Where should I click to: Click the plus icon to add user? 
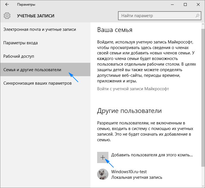click(103, 157)
